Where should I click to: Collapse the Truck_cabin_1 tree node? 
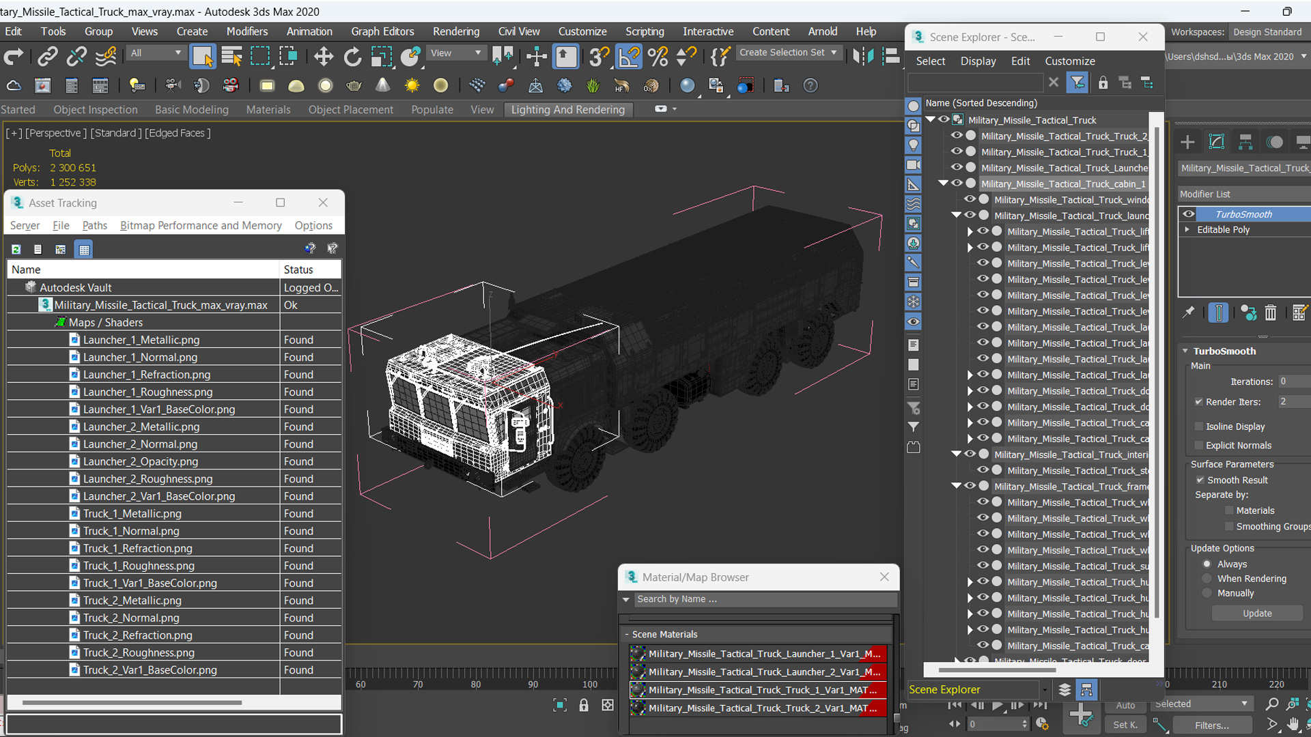point(943,183)
